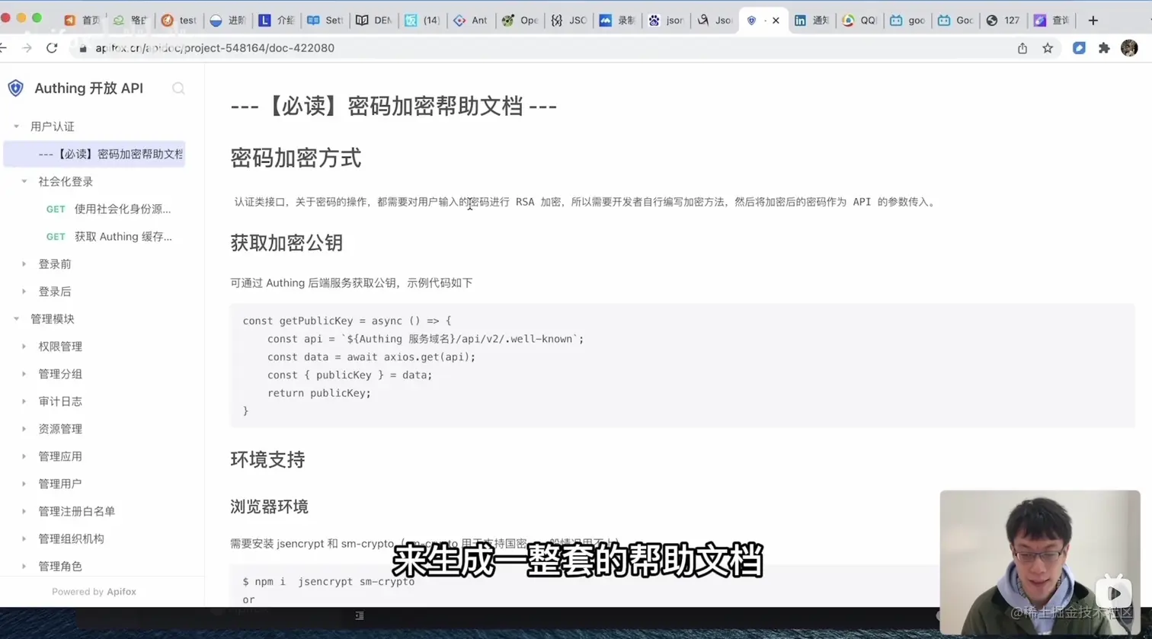Click the share icon in the address bar
Screen dimensions: 1152x639
[1022, 48]
